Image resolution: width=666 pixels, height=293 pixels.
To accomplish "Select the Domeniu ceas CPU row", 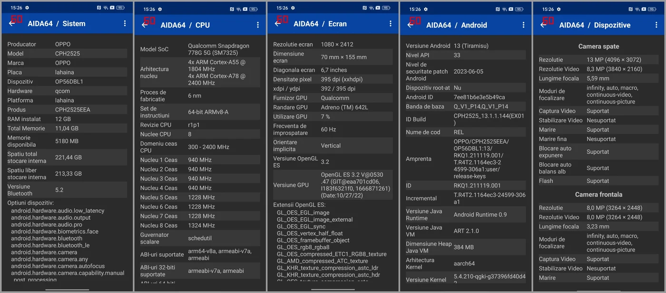I will [x=200, y=147].
